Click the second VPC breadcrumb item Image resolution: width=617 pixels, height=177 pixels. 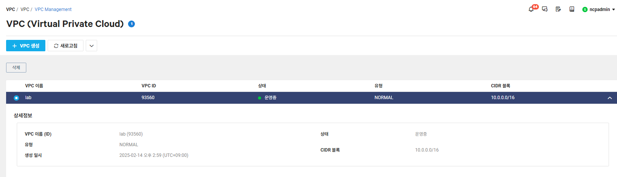25,9
